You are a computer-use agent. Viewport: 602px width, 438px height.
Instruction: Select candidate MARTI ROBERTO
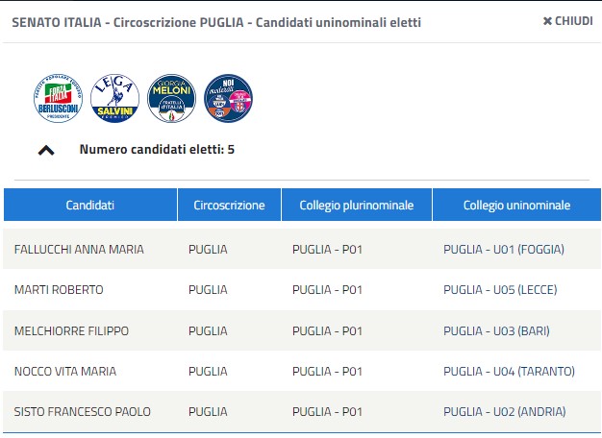point(59,289)
